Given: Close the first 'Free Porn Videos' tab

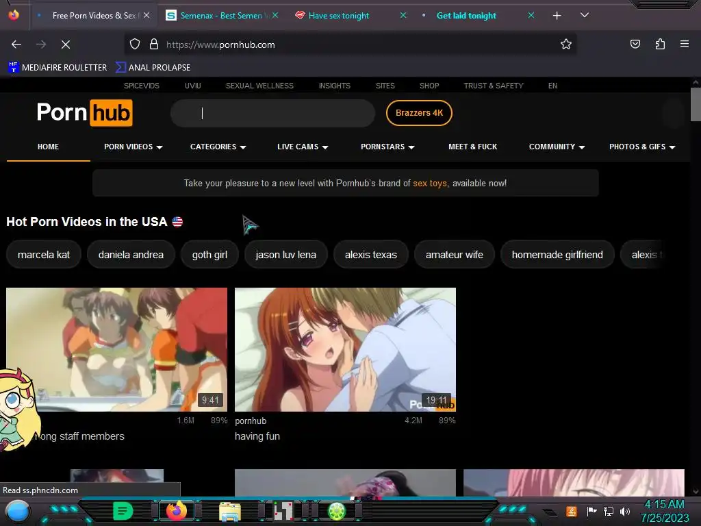Looking at the screenshot, I should point(146,15).
